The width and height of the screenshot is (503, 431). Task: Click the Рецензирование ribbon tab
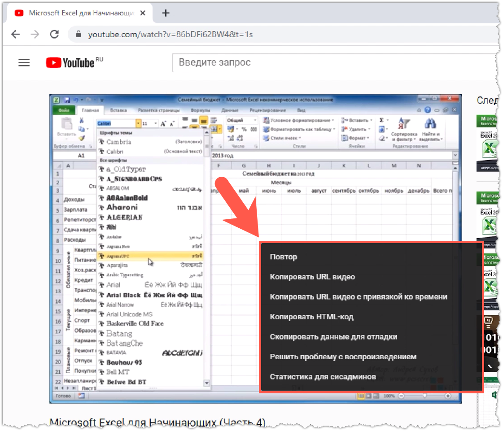(267, 110)
